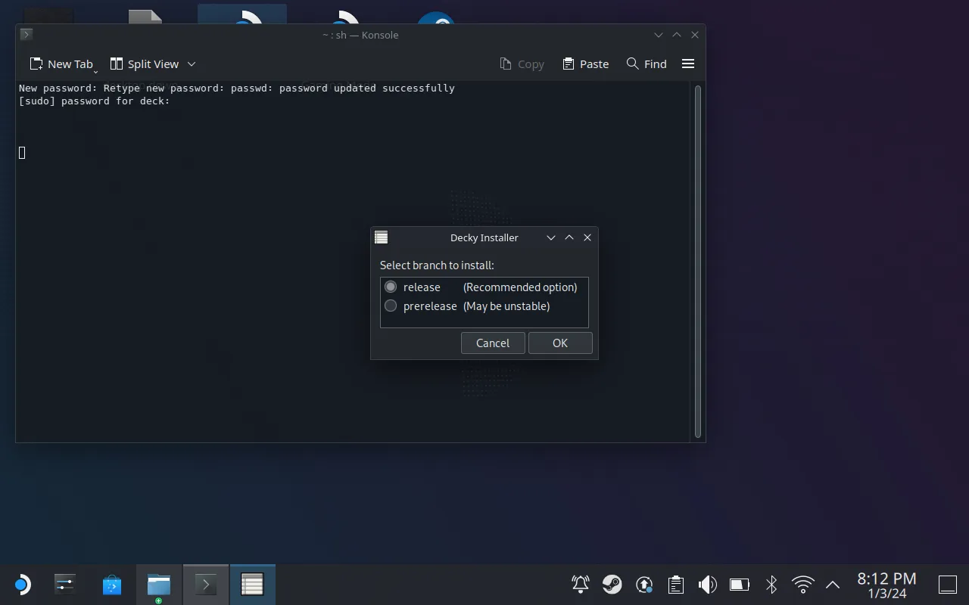Image resolution: width=969 pixels, height=605 pixels.
Task: Open Dolphin file manager from taskbar
Action: 159,585
